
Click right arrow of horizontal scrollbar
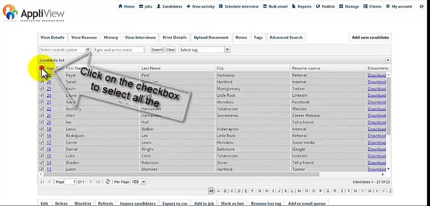coord(383,174)
